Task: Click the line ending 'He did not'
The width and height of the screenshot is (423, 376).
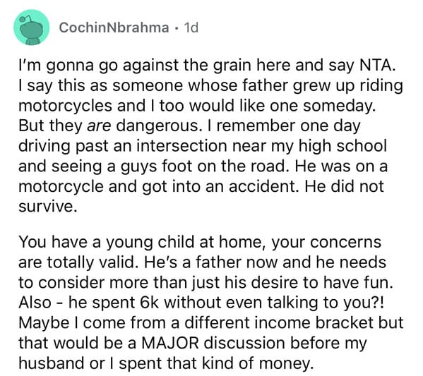Action: 201,186
